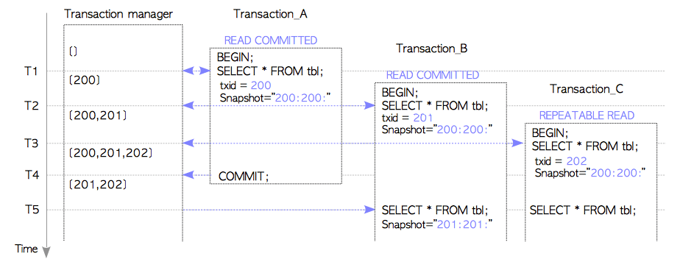Click Transaction_C's T5 SELECT * FROM tbl; statement
Image resolution: width=680 pixels, height=270 pixels.
pos(583,210)
